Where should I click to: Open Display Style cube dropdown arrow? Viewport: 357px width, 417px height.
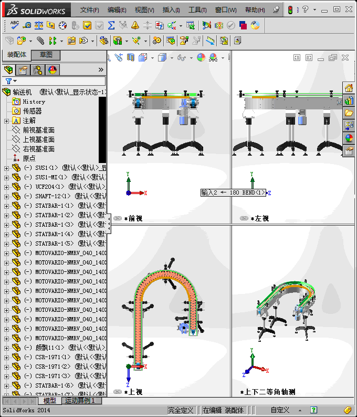click(x=172, y=58)
